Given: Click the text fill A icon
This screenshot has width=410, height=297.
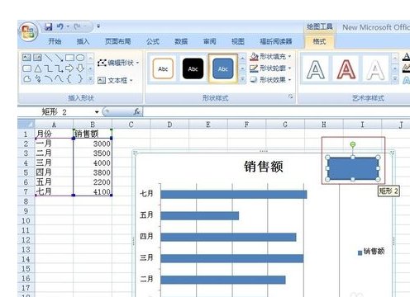Looking at the screenshot, I should (x=406, y=56).
